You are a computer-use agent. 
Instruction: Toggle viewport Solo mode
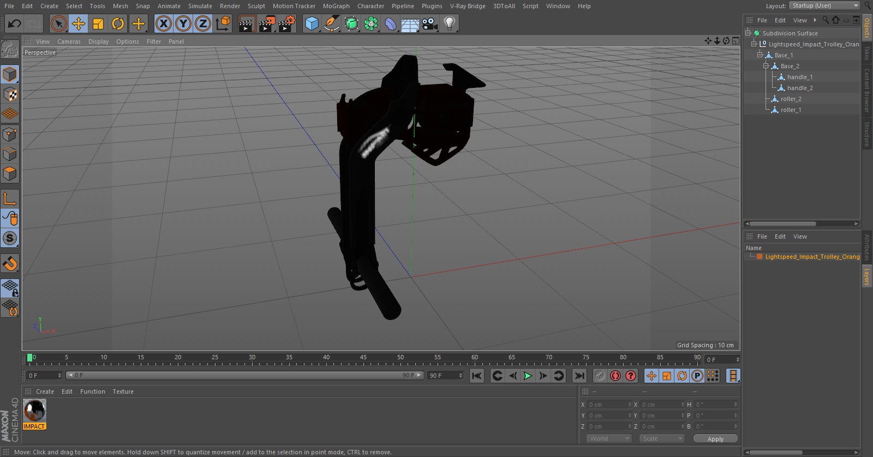pyautogui.click(x=10, y=239)
